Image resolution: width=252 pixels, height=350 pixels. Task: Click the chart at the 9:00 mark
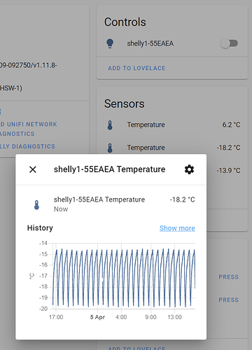150,276
